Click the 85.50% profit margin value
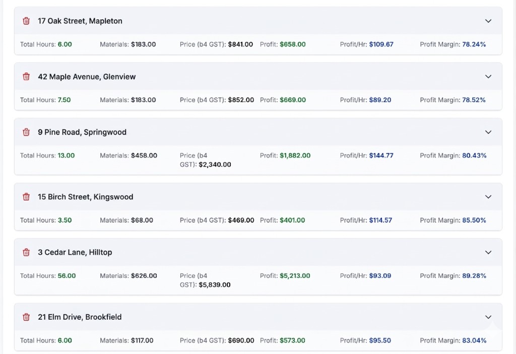This screenshot has height=354, width=516. coord(474,220)
